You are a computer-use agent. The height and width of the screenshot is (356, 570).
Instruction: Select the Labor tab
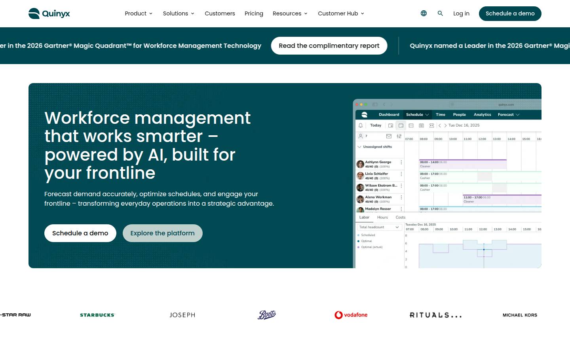click(x=364, y=218)
